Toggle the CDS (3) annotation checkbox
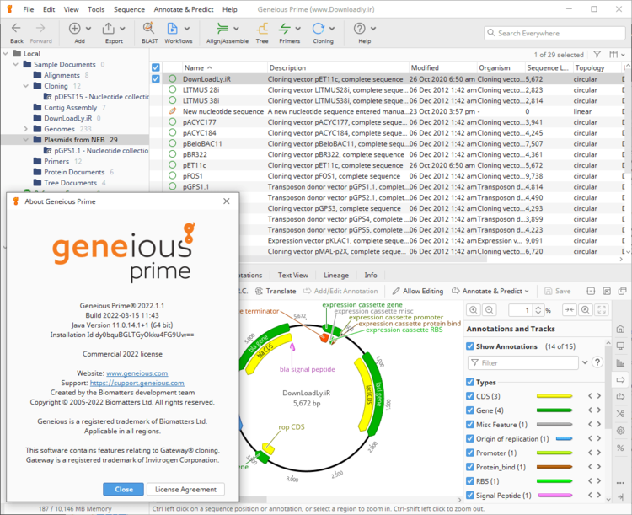632x515 pixels. [x=470, y=396]
